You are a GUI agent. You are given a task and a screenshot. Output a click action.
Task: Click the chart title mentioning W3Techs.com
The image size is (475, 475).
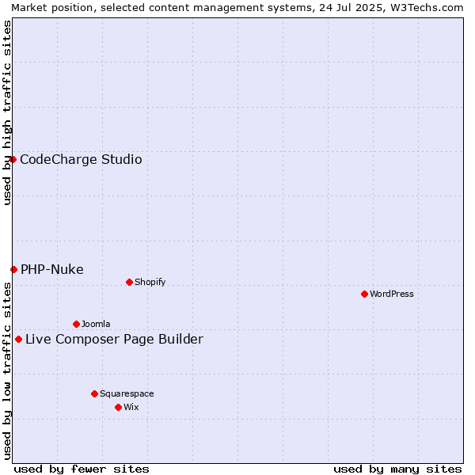pyautogui.click(x=237, y=8)
